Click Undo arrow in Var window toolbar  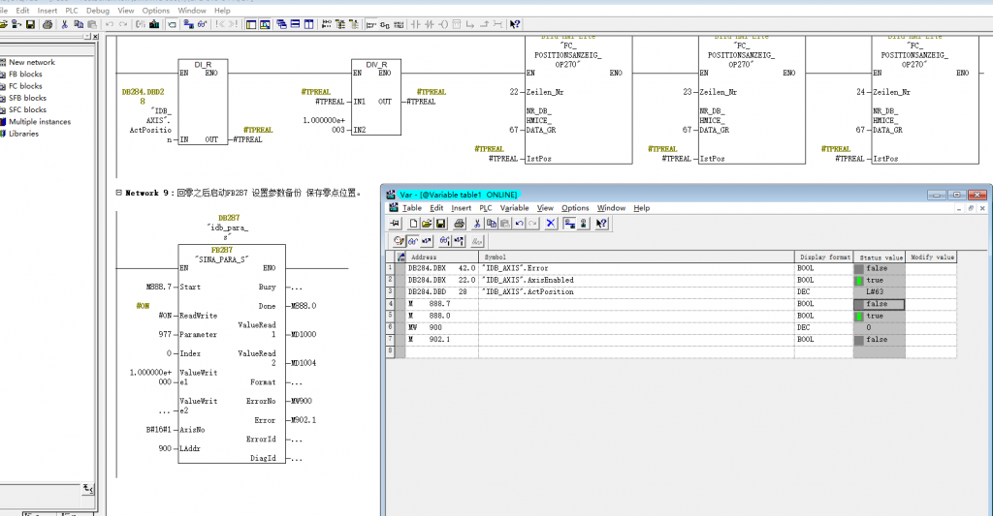tap(519, 224)
